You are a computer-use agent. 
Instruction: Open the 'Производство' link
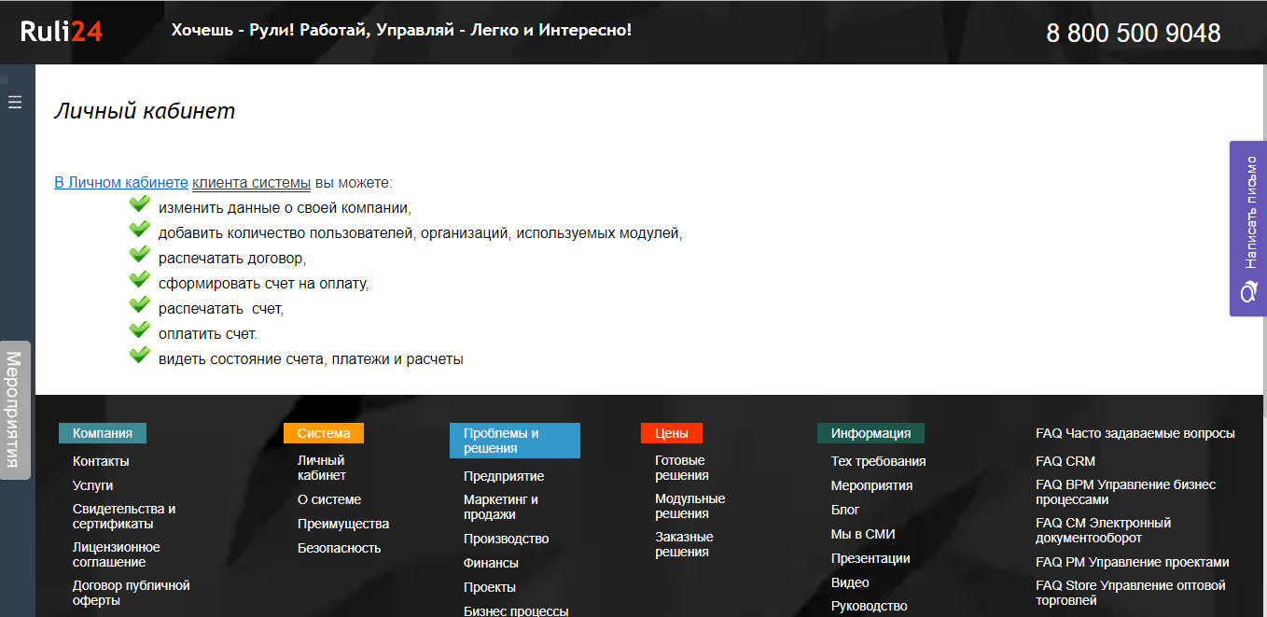coord(507,539)
